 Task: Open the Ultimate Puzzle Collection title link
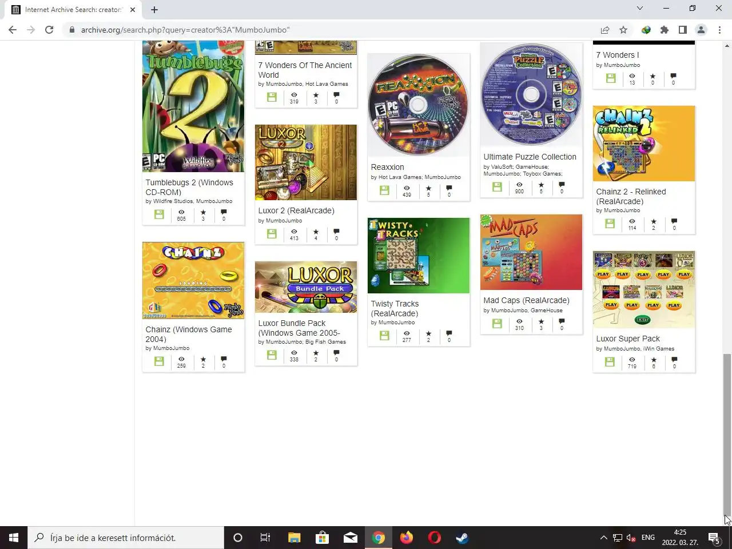tap(530, 157)
